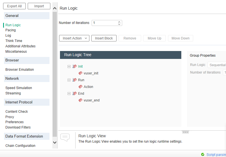Click scroll up arrow of settings list

click(x=55, y=8)
